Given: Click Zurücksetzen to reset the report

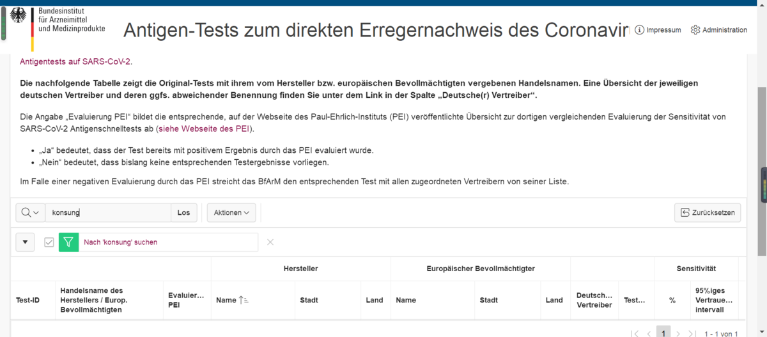Looking at the screenshot, I should (708, 212).
